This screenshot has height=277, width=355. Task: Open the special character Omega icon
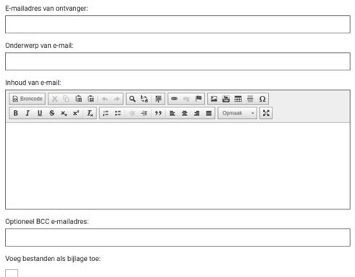tap(262, 99)
